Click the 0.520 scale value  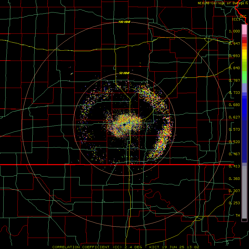(234, 142)
